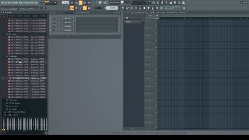Click the browser search magnifier icon
This screenshot has height=140, width=249.
coord(46,133)
